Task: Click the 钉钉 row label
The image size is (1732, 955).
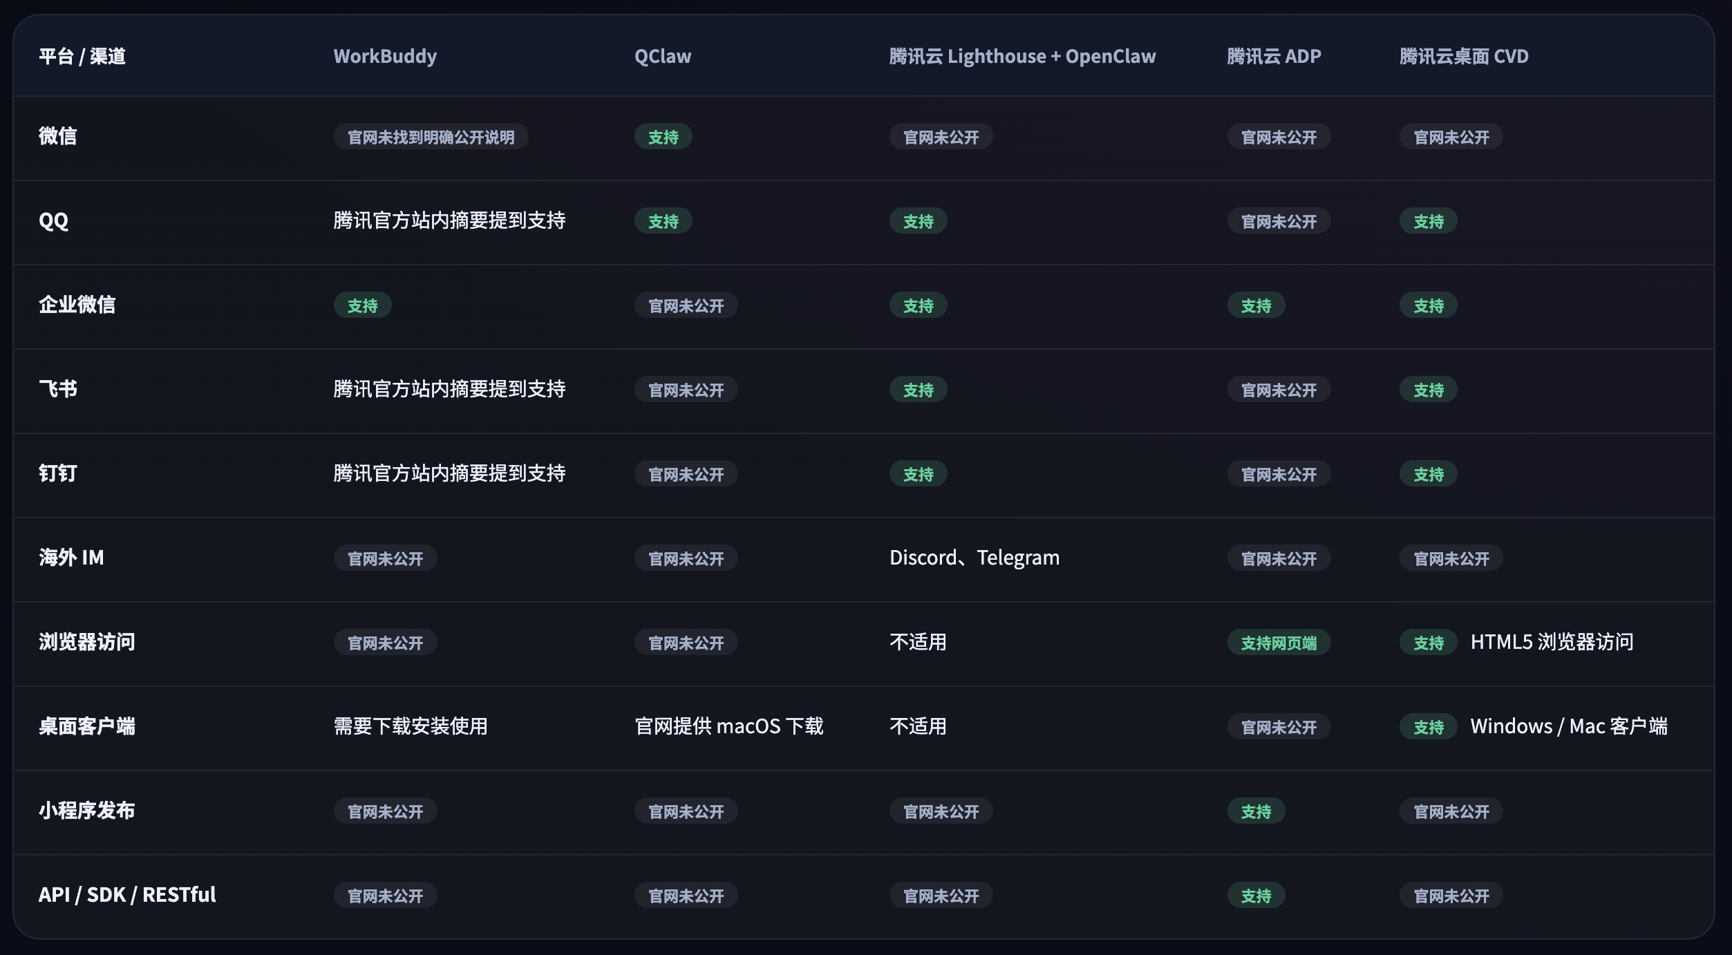Action: tap(58, 473)
